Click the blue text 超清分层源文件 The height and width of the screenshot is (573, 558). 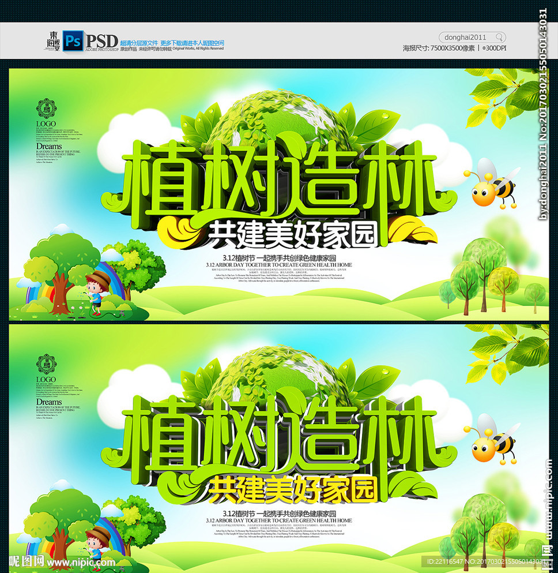click(139, 43)
